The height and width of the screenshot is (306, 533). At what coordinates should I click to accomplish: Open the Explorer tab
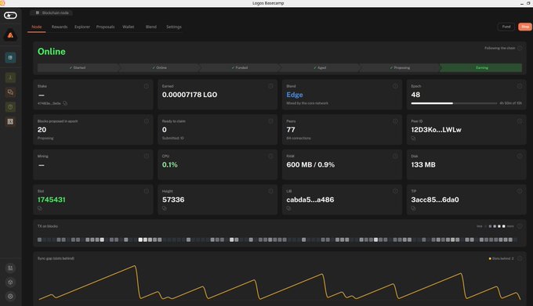[x=82, y=27]
